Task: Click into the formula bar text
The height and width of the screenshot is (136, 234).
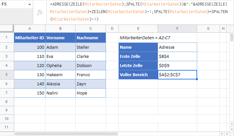Action: coord(139,12)
